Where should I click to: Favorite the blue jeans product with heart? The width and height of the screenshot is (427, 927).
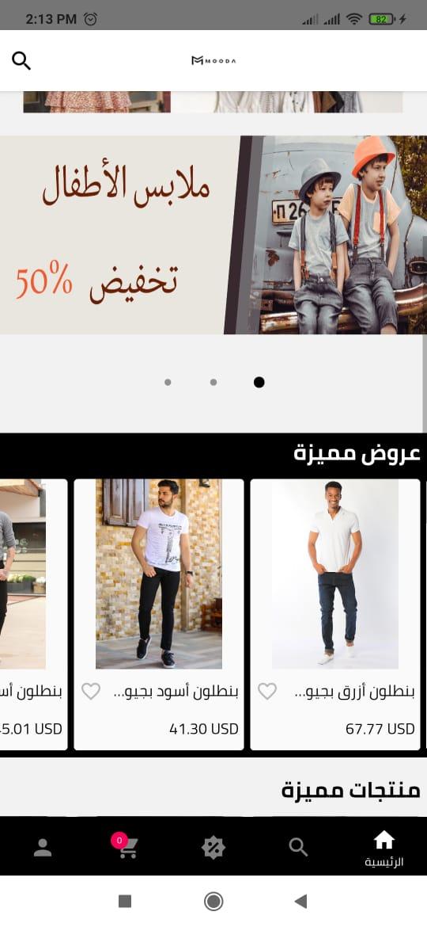[267, 691]
